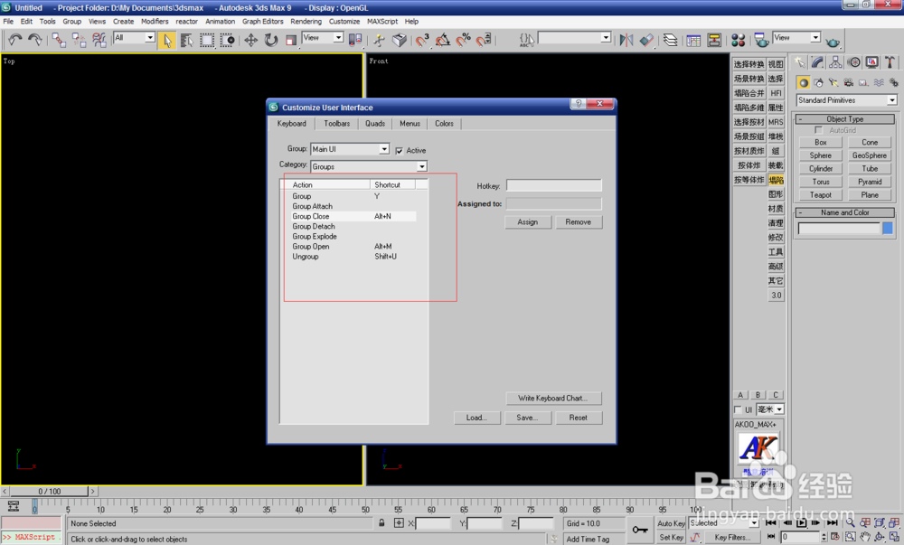Click the 0/100 time slider handle
Image resolution: width=904 pixels, height=545 pixels.
tap(49, 492)
